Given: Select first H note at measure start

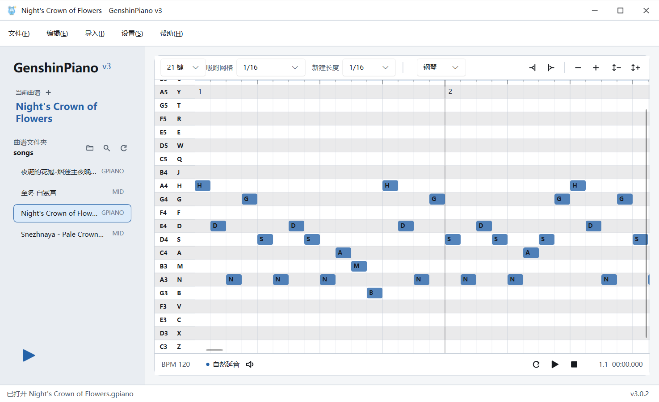Looking at the screenshot, I should tap(203, 186).
